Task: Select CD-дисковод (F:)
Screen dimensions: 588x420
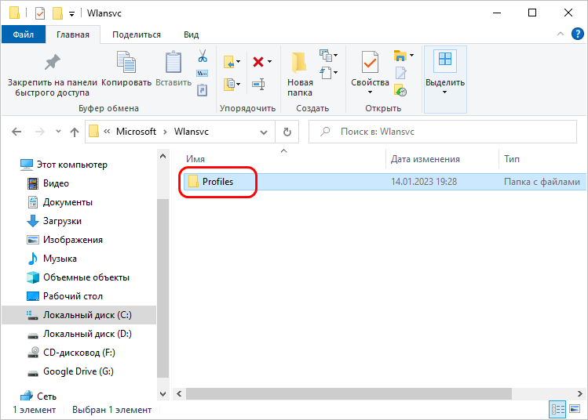Action: click(79, 353)
